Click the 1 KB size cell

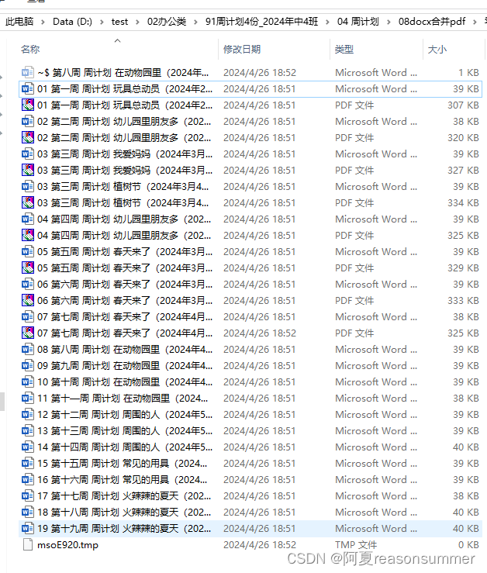coord(468,72)
